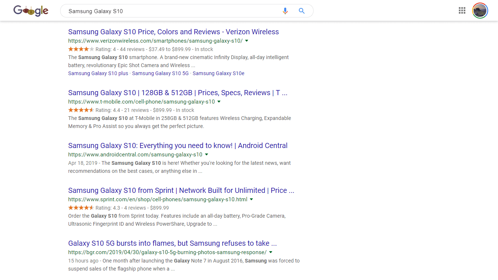Open Galaxy S10 5G bursts into flames article
Screen dimensions: 498x280
[x=172, y=243]
